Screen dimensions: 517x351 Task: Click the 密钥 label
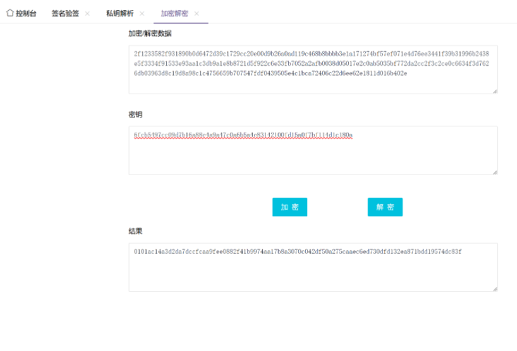tap(136, 114)
